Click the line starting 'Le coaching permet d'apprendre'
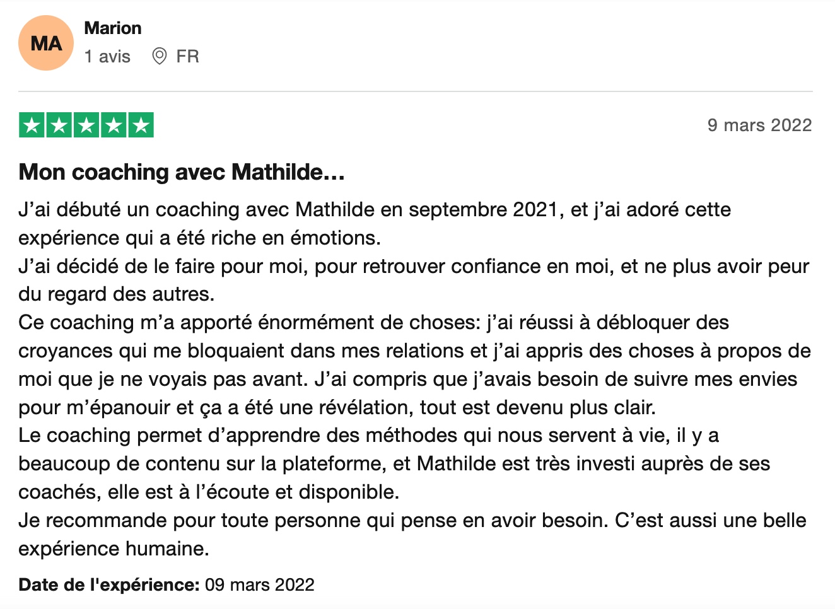Viewport: 835px width, 609px height. pos(369,436)
